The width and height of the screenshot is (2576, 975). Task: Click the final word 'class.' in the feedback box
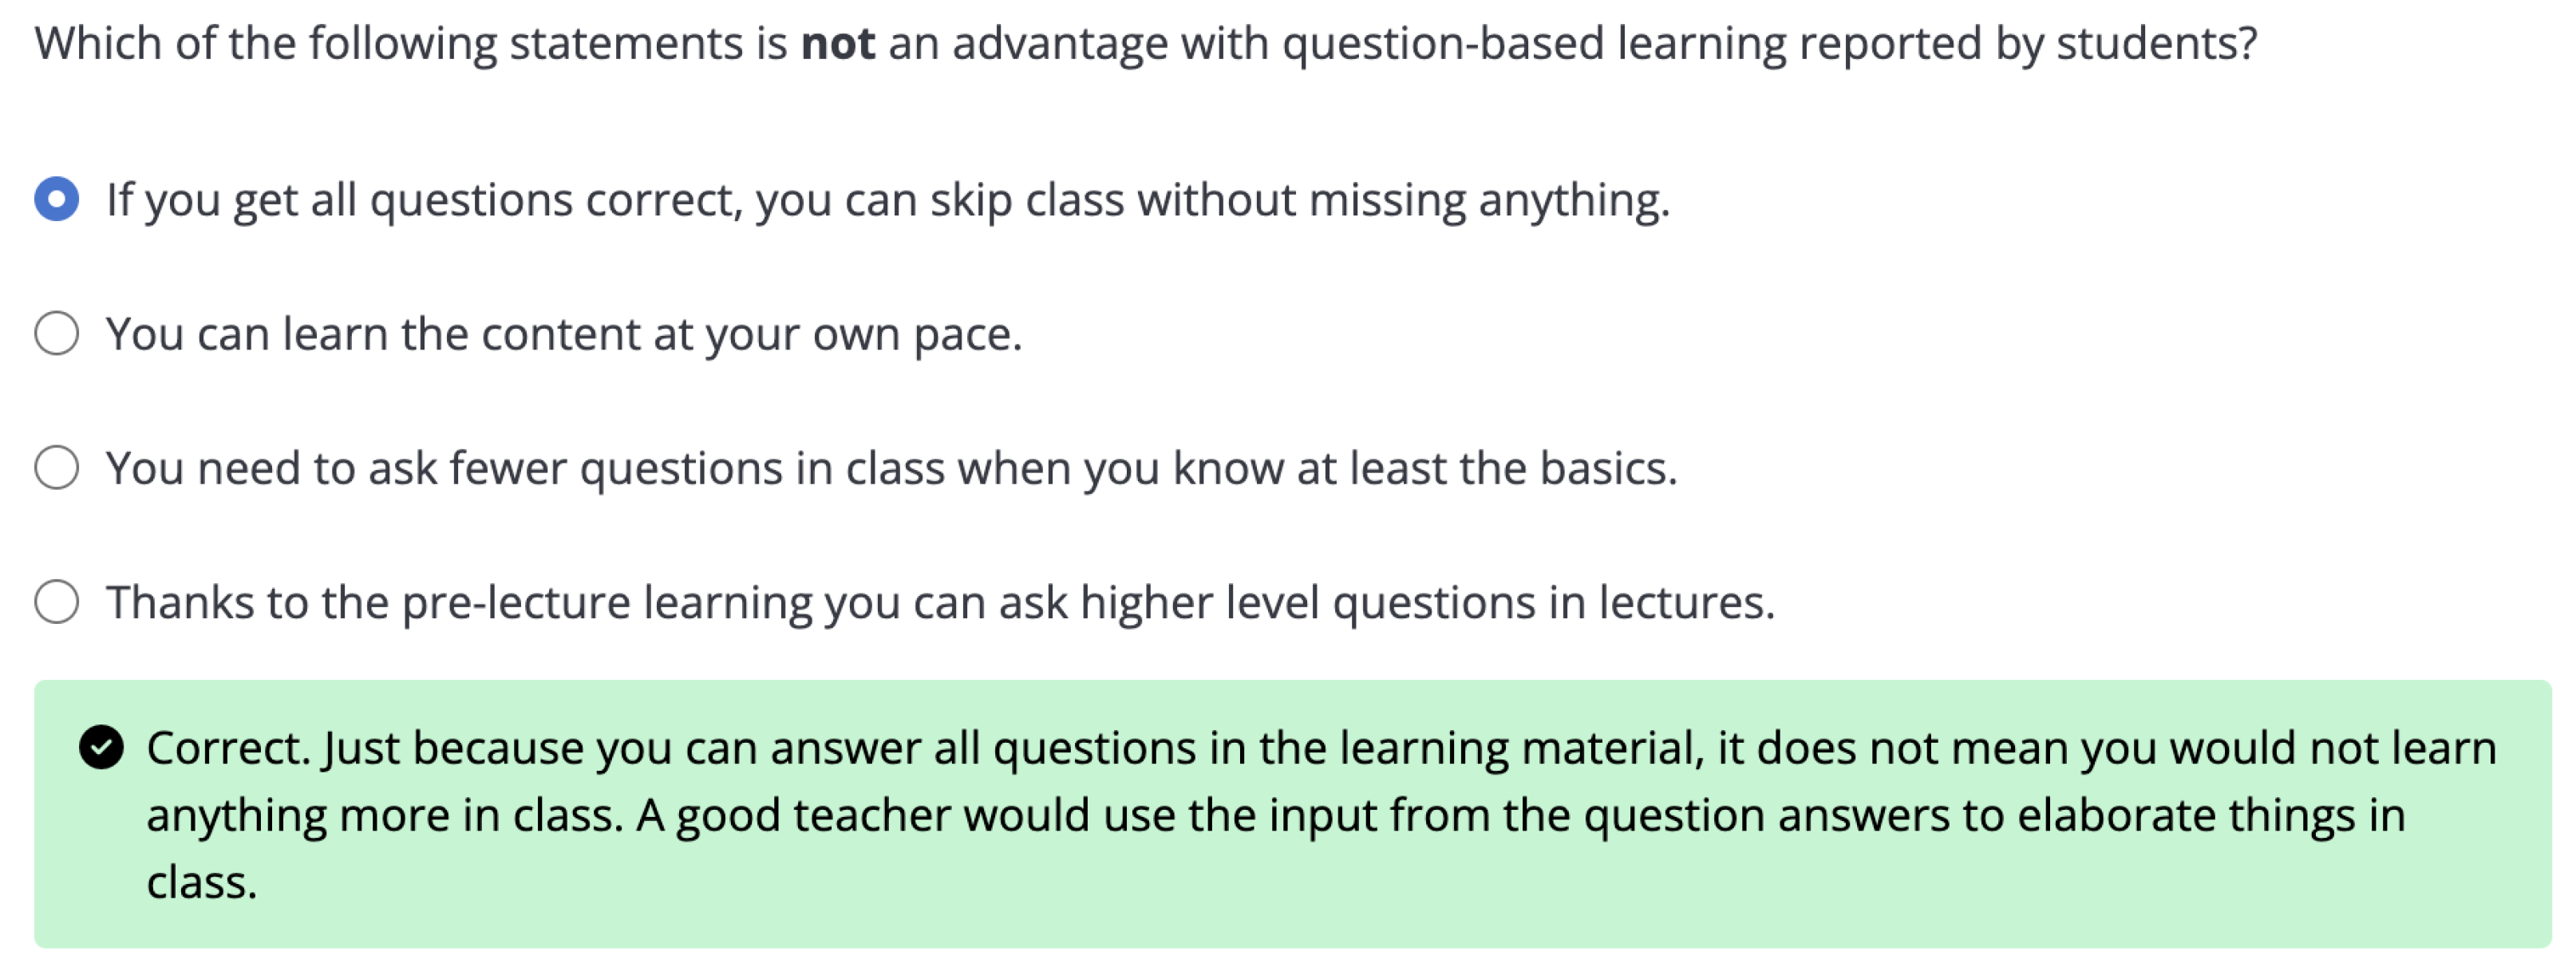202,882
